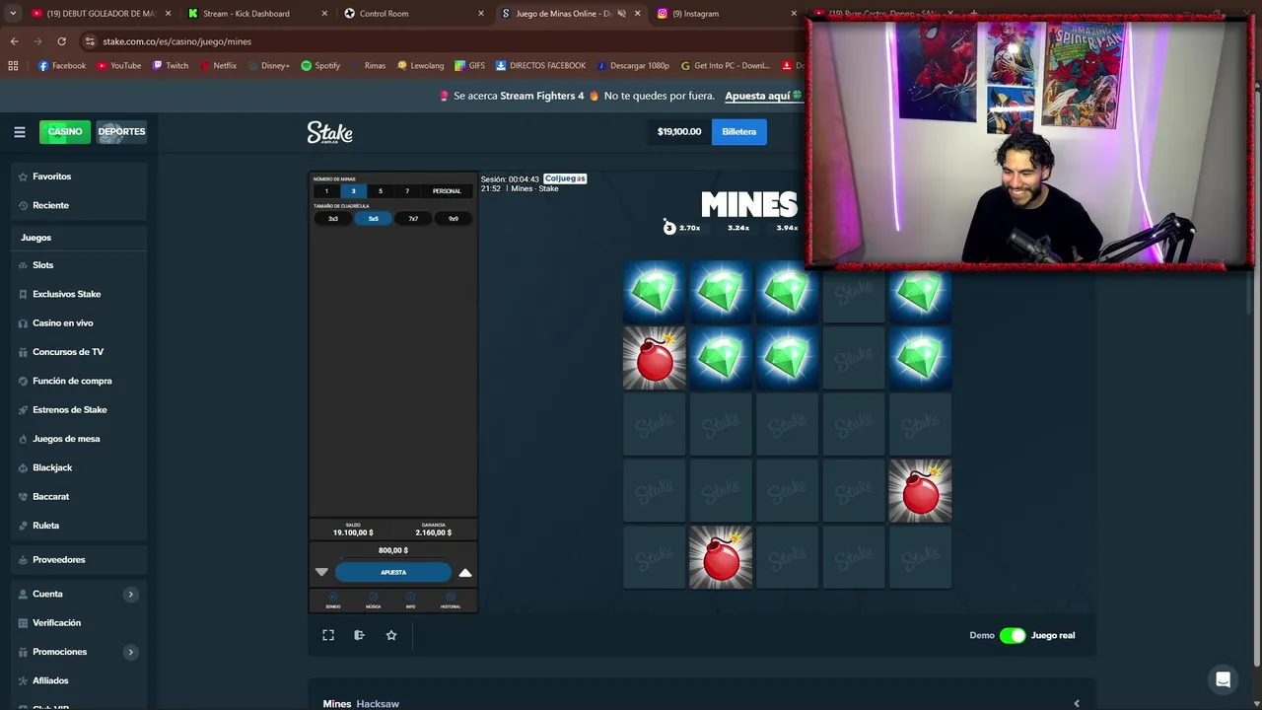Reload the page in the browser
The height and width of the screenshot is (710, 1262).
pos(61,41)
